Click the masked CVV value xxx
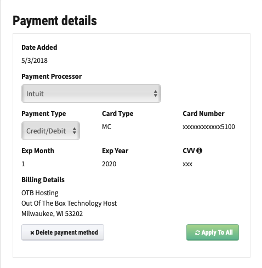262x268 pixels. 187,164
